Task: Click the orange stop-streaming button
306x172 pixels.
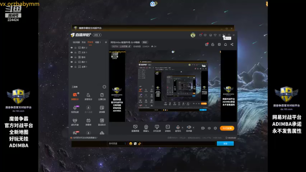Action: (227, 128)
